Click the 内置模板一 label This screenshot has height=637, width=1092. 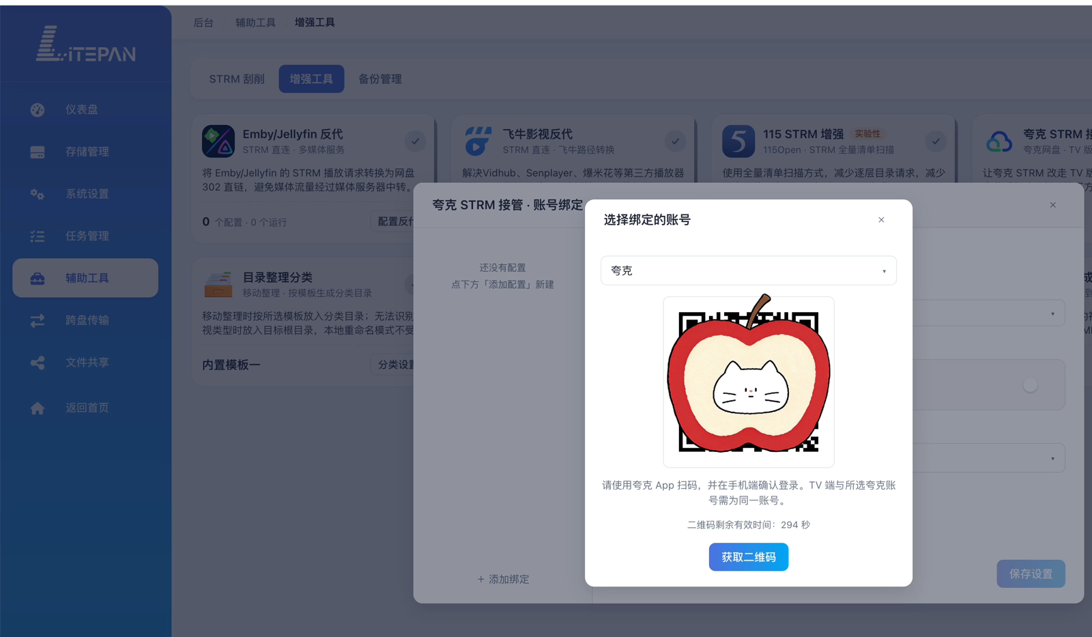point(231,365)
